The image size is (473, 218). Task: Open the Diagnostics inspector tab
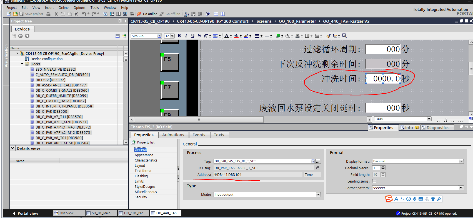click(x=437, y=127)
